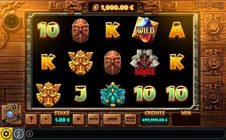This screenshot has width=226, height=140.
Task: Open the yellow settings gear
Action: pos(6,134)
